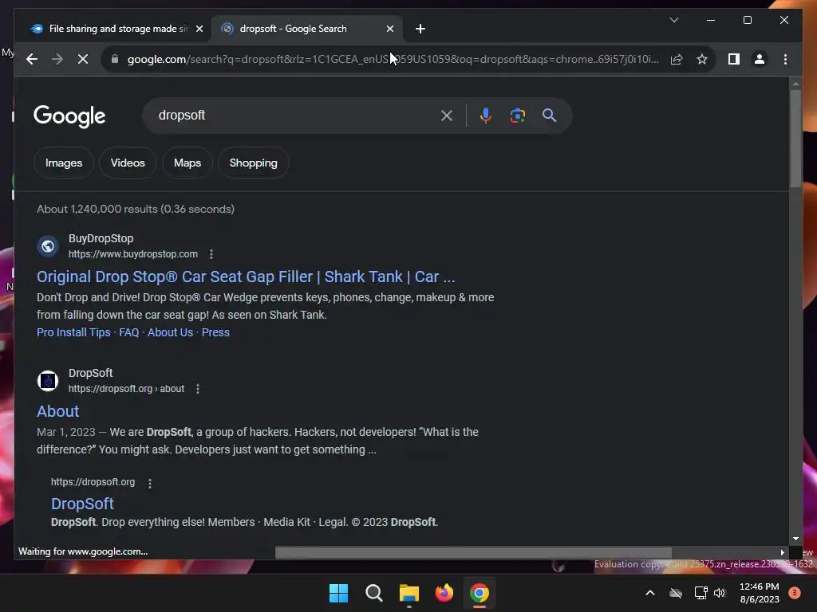Click the About 1,240,000 results text
Screen dimensions: 817x612
[136, 210]
